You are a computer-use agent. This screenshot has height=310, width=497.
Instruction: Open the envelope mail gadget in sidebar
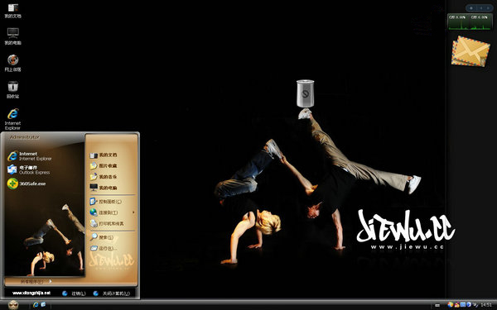470,51
